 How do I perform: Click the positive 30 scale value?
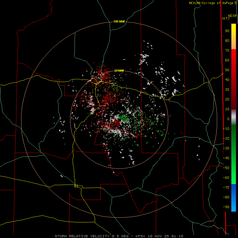227,90
